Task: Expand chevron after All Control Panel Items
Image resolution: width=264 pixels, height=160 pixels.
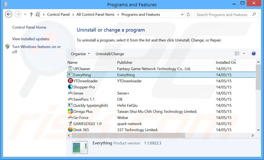Action: point(118,15)
